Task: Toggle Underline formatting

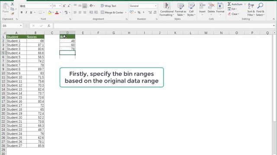Action: pos(31,12)
